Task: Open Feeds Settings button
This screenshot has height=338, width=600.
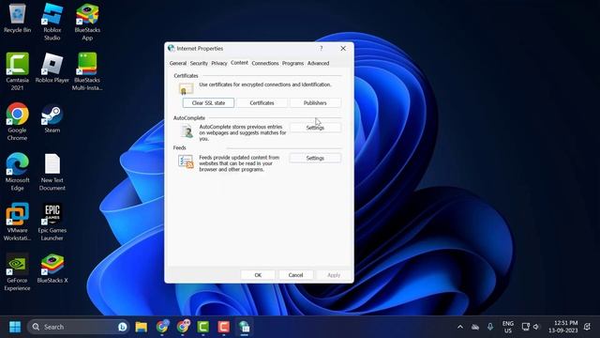Action: pyautogui.click(x=315, y=158)
